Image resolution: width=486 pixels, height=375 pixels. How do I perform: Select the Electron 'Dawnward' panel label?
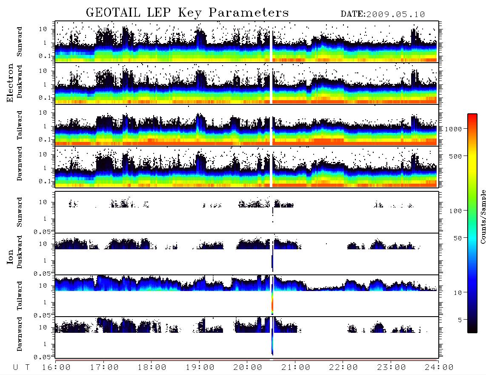(x=20, y=164)
